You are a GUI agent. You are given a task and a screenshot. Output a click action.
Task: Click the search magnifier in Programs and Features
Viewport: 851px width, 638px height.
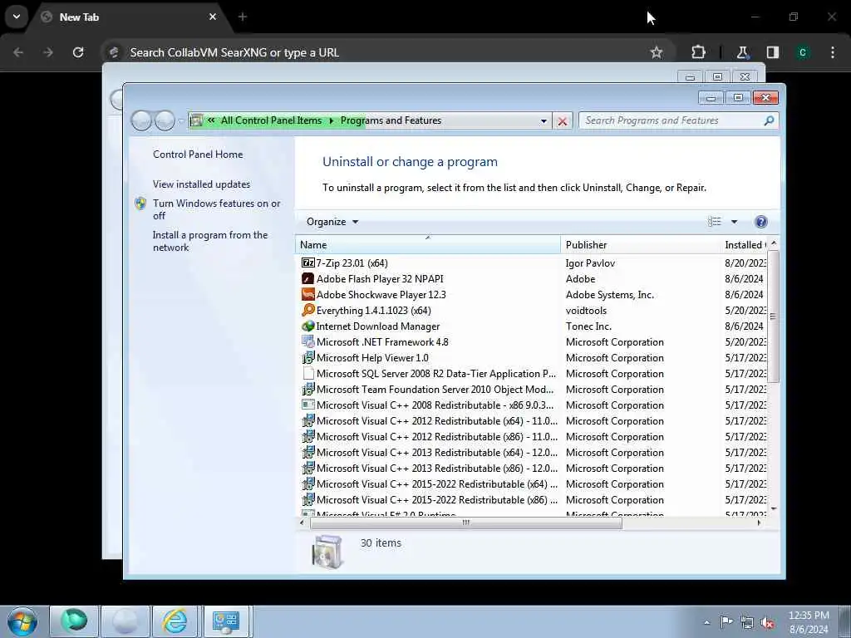coord(769,120)
